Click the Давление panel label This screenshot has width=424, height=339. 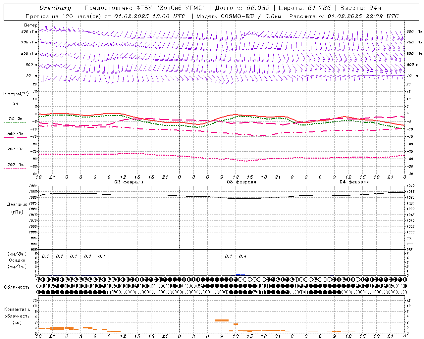[17, 205]
